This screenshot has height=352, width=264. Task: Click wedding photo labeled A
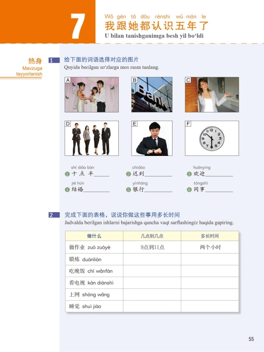[91, 94]
